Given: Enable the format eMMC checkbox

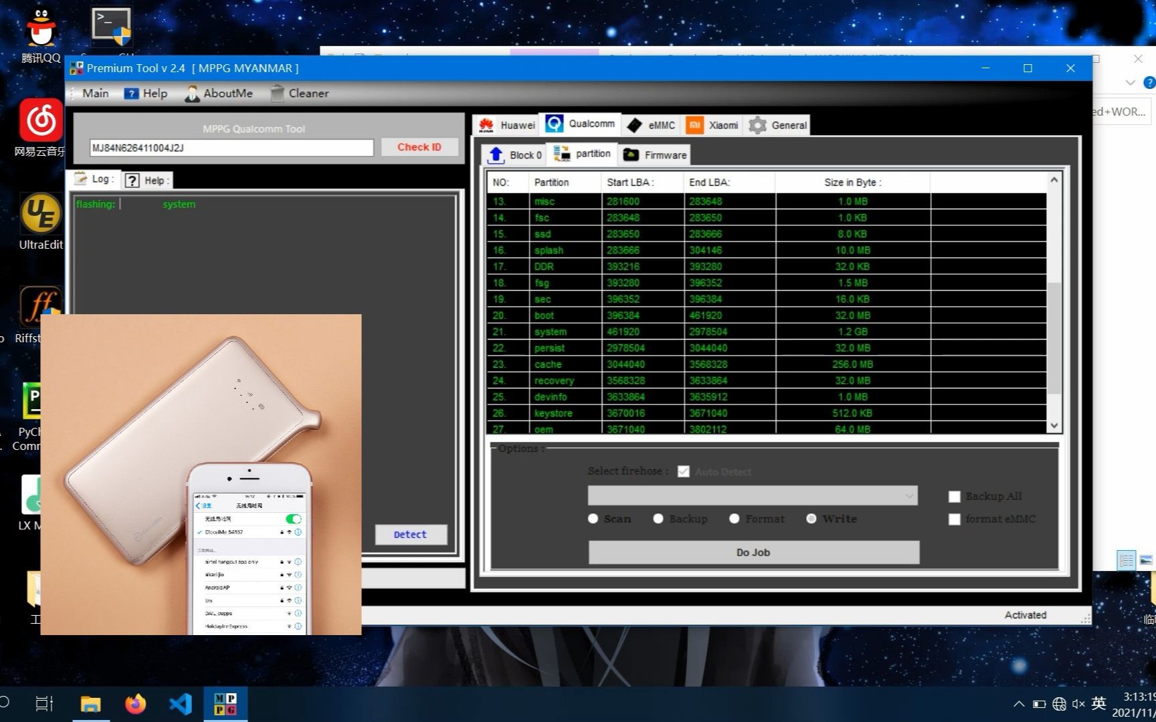Looking at the screenshot, I should [x=955, y=519].
